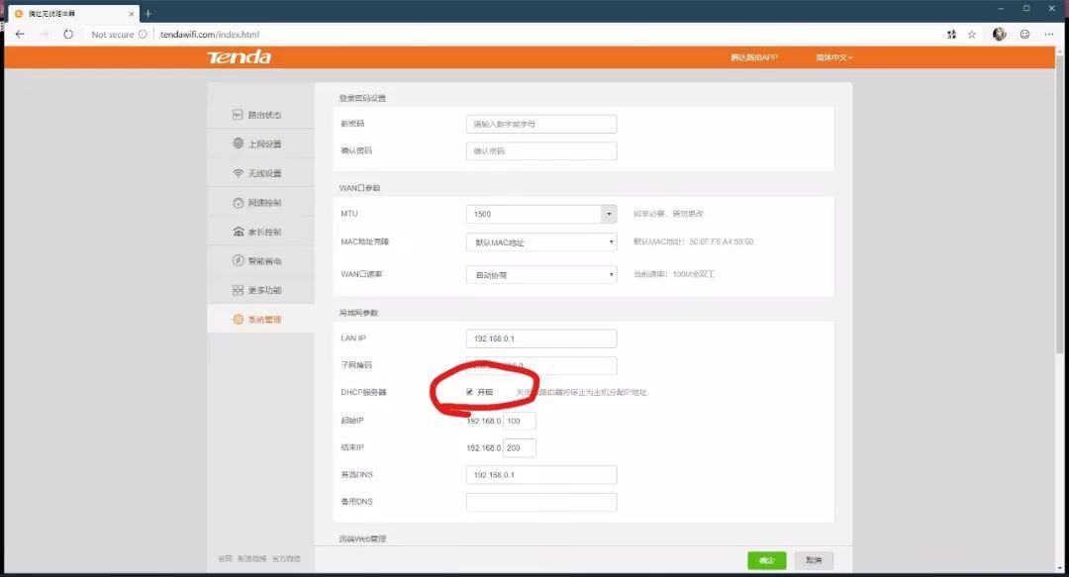Click the WAN口参数 section heading
1069x577 pixels.
coord(359,188)
